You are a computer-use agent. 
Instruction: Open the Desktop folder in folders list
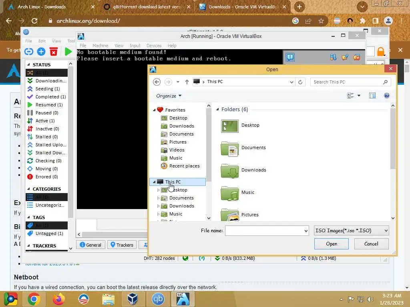click(229, 126)
